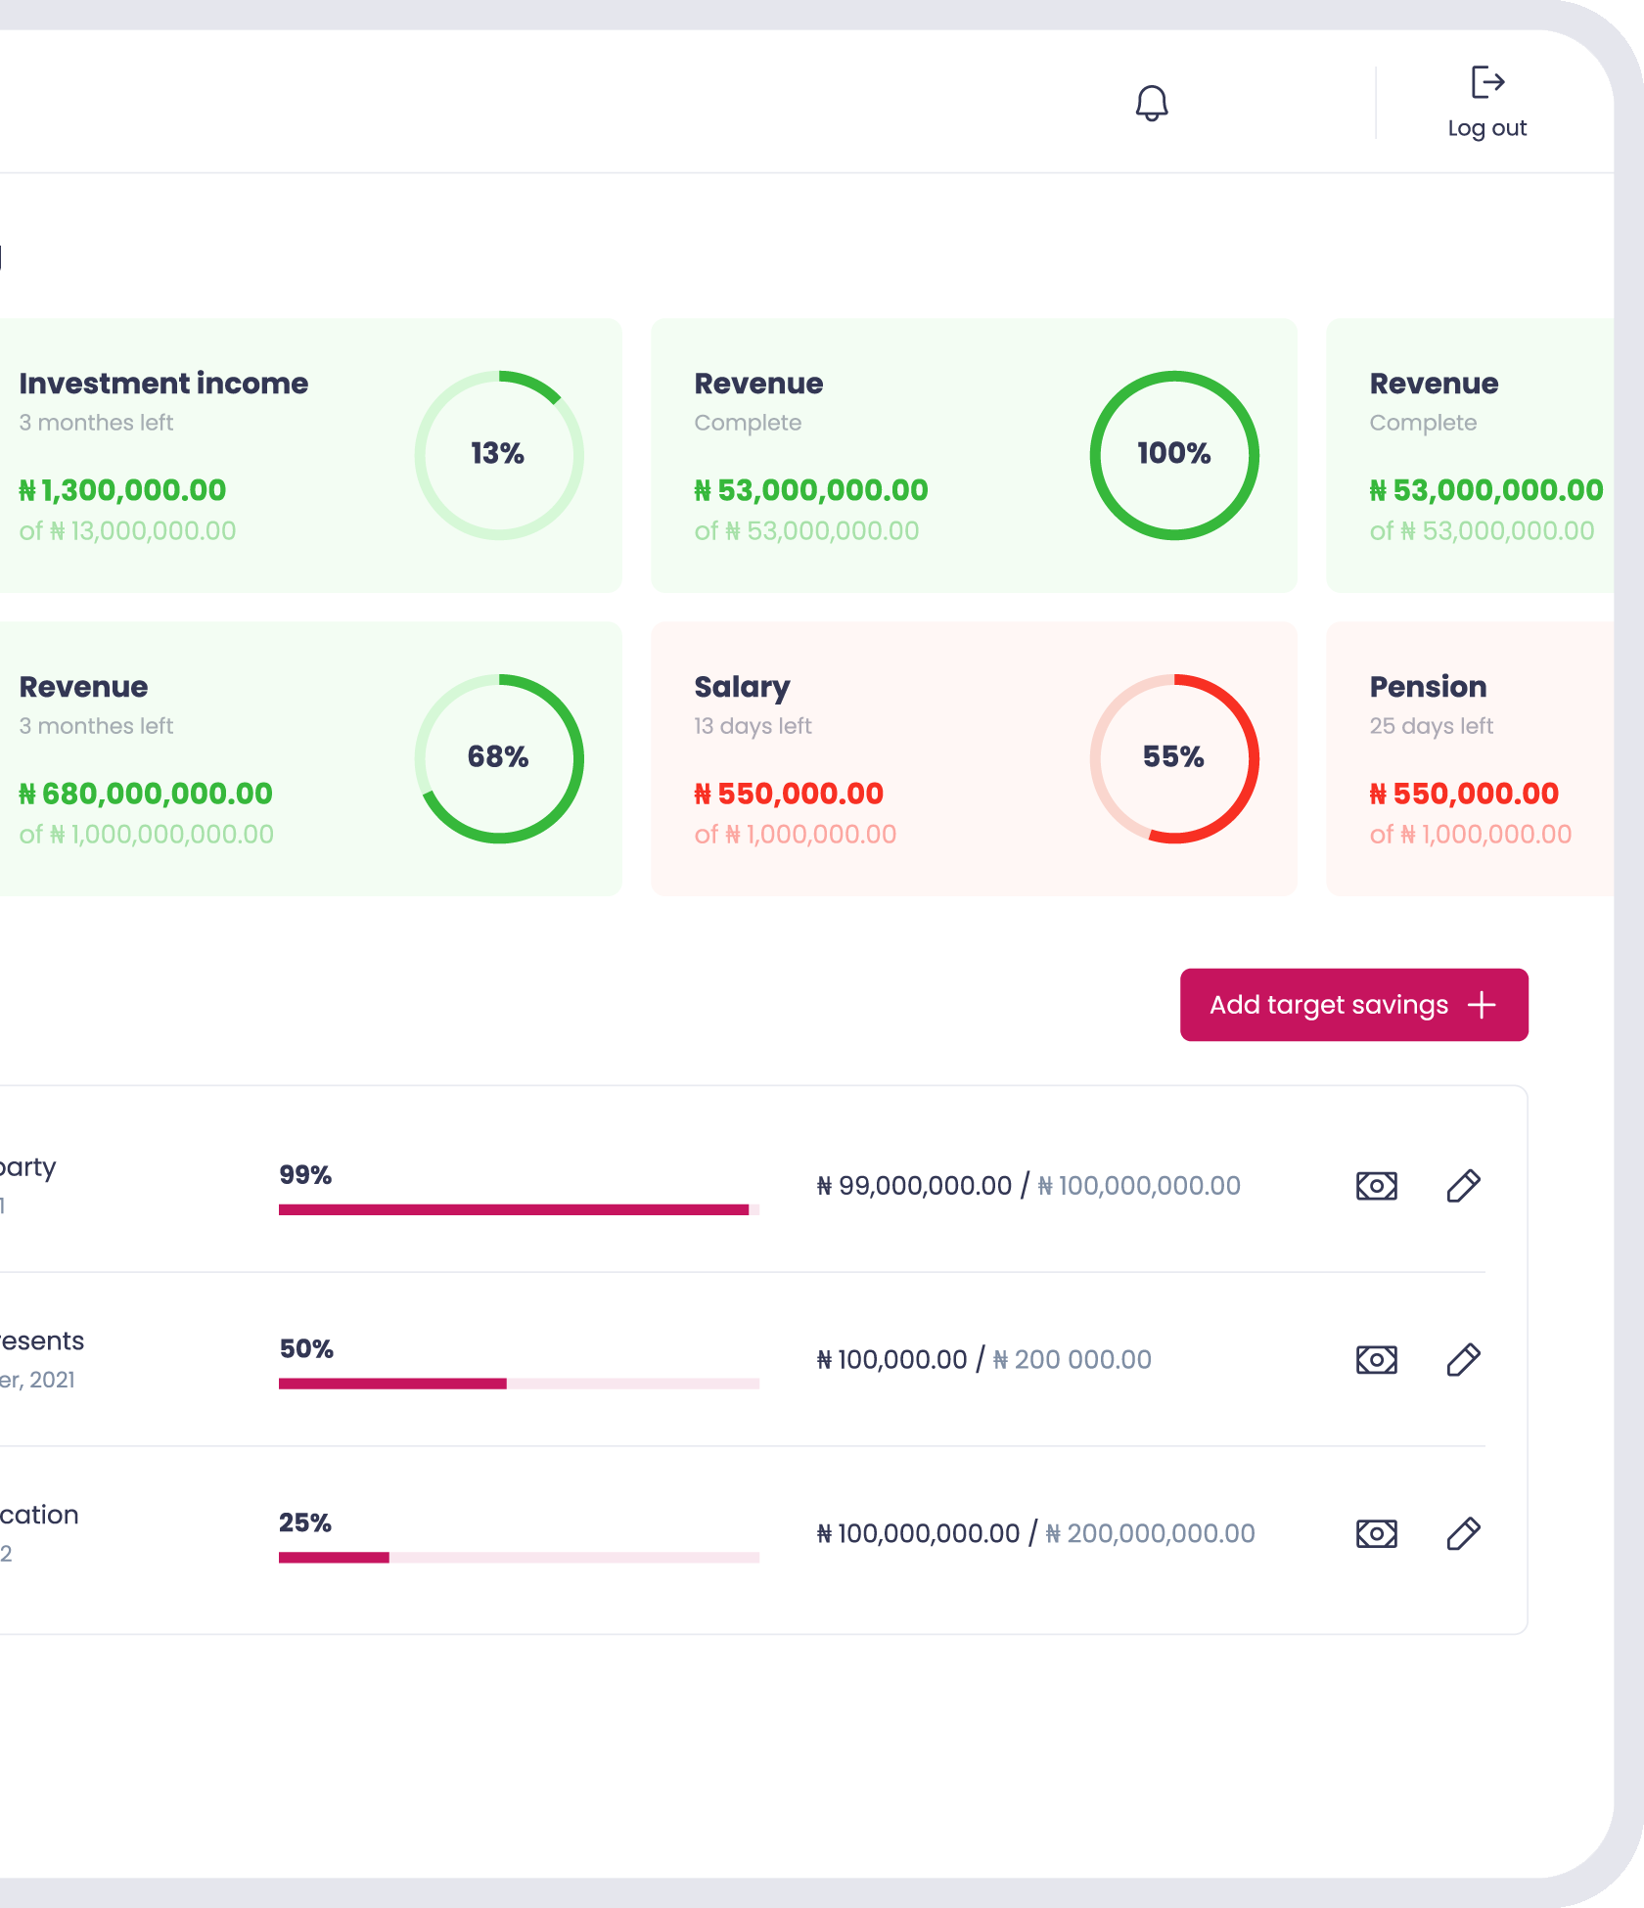Screen dimensions: 1644x1908
Task: Click the pencil edit icon on the 99% row
Action: click(x=1464, y=1186)
